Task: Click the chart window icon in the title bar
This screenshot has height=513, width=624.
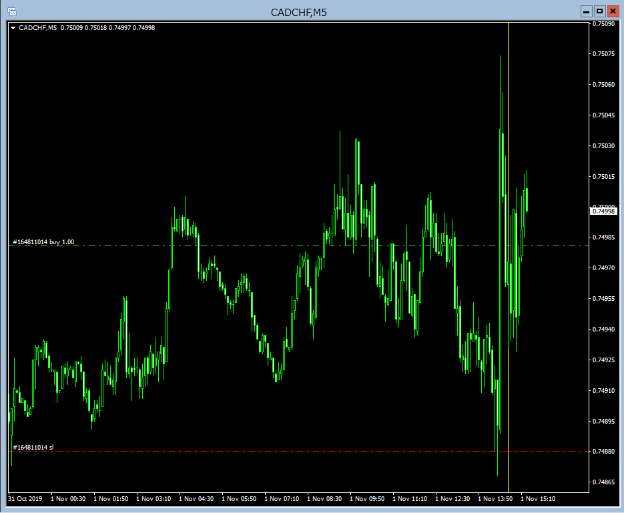Action: [x=12, y=11]
